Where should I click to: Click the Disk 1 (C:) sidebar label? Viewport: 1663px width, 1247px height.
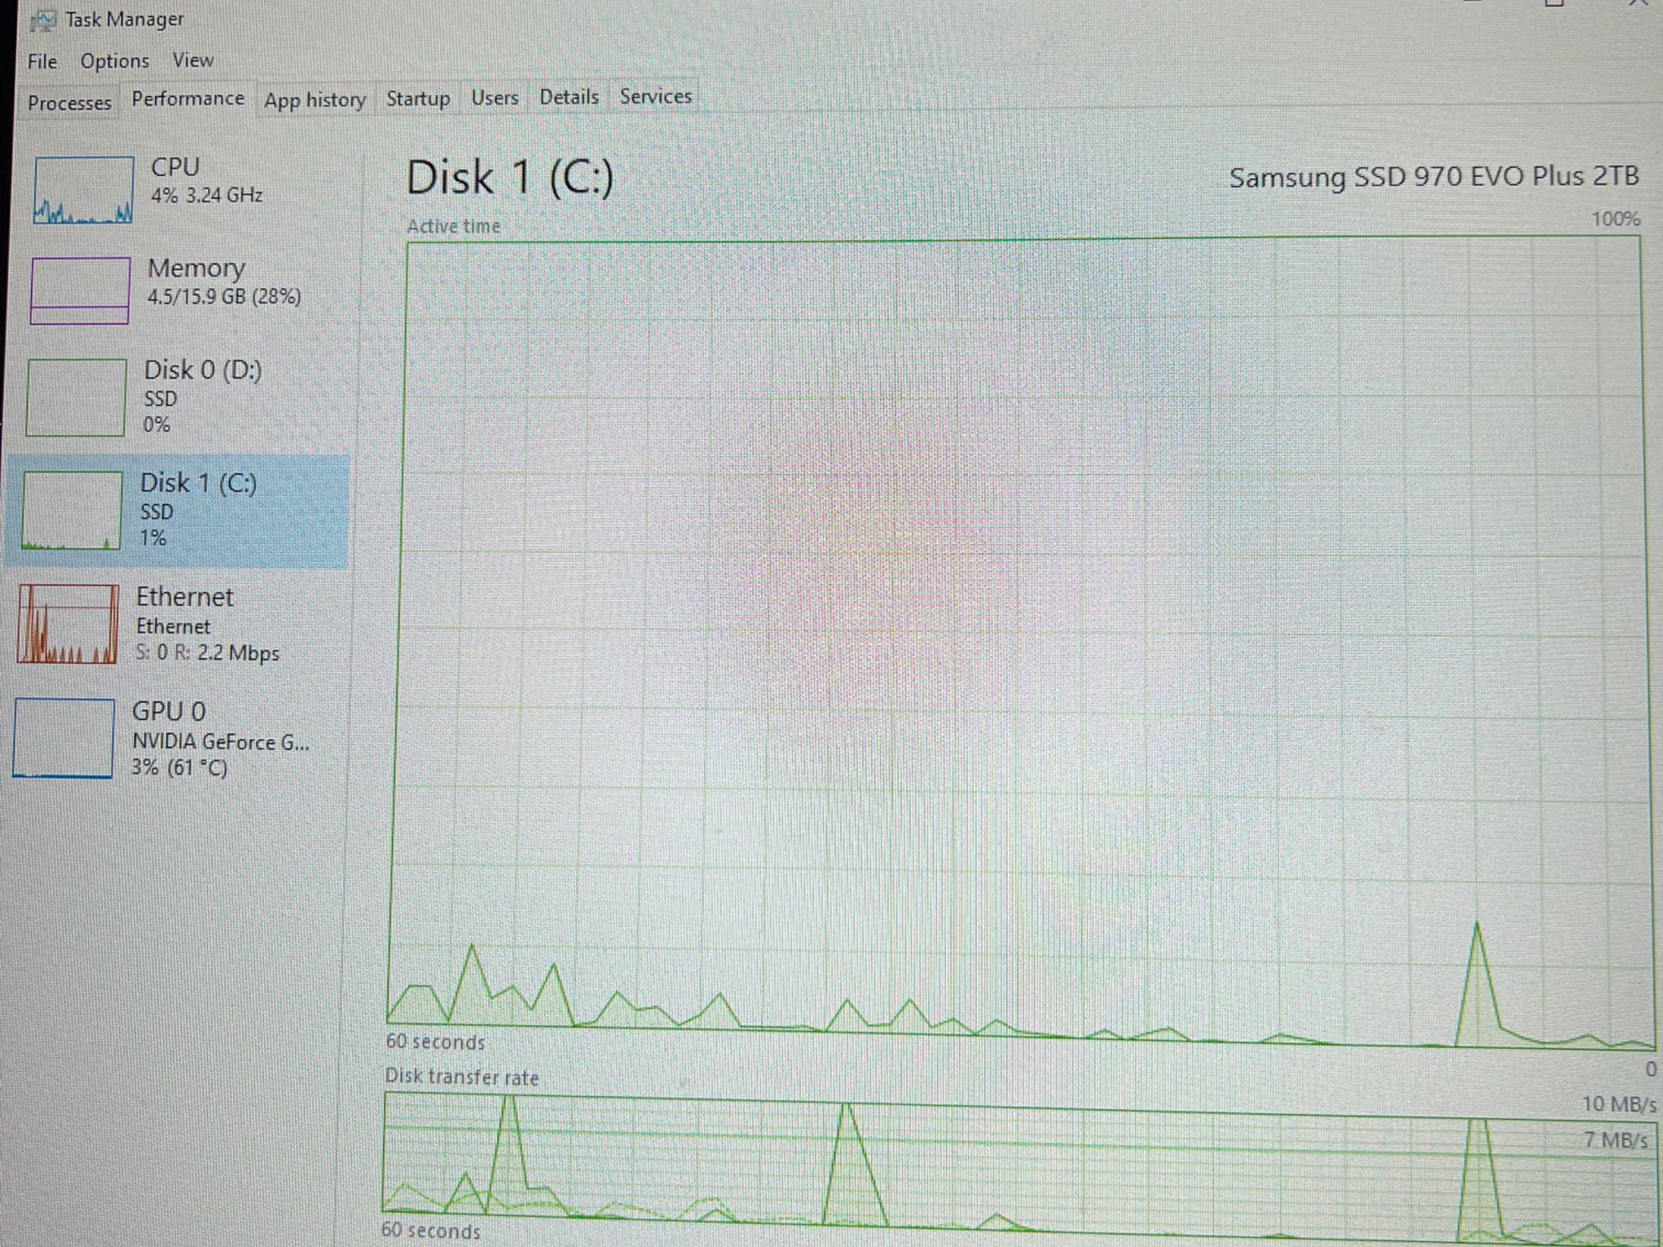(198, 510)
